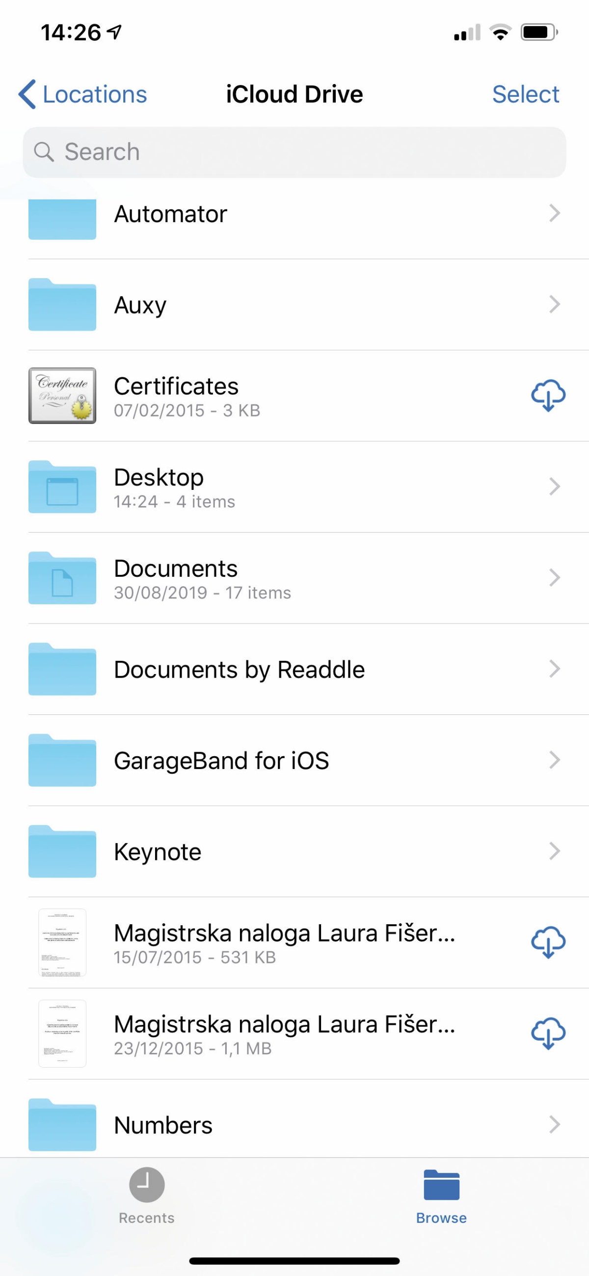
Task: Open the Documents by Readdle folder icon
Action: (x=62, y=669)
